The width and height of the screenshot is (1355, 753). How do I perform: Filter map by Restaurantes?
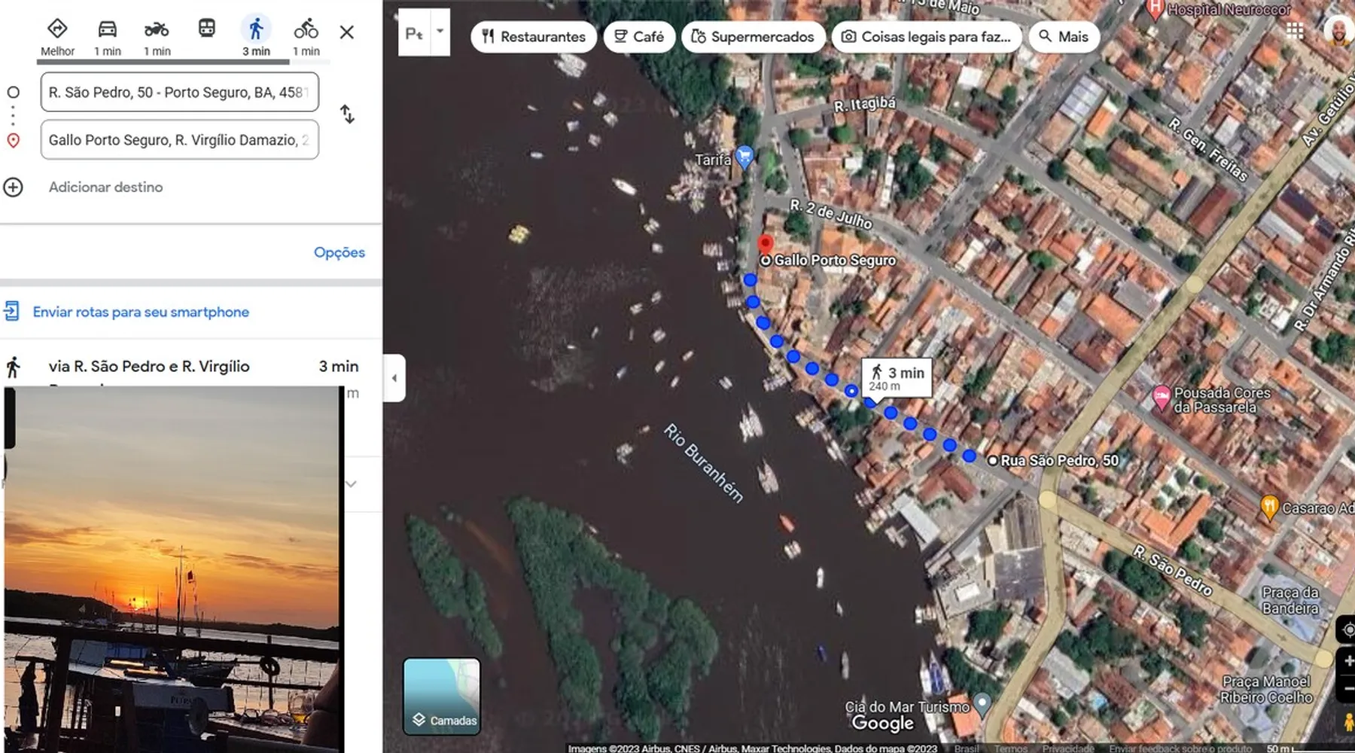533,37
